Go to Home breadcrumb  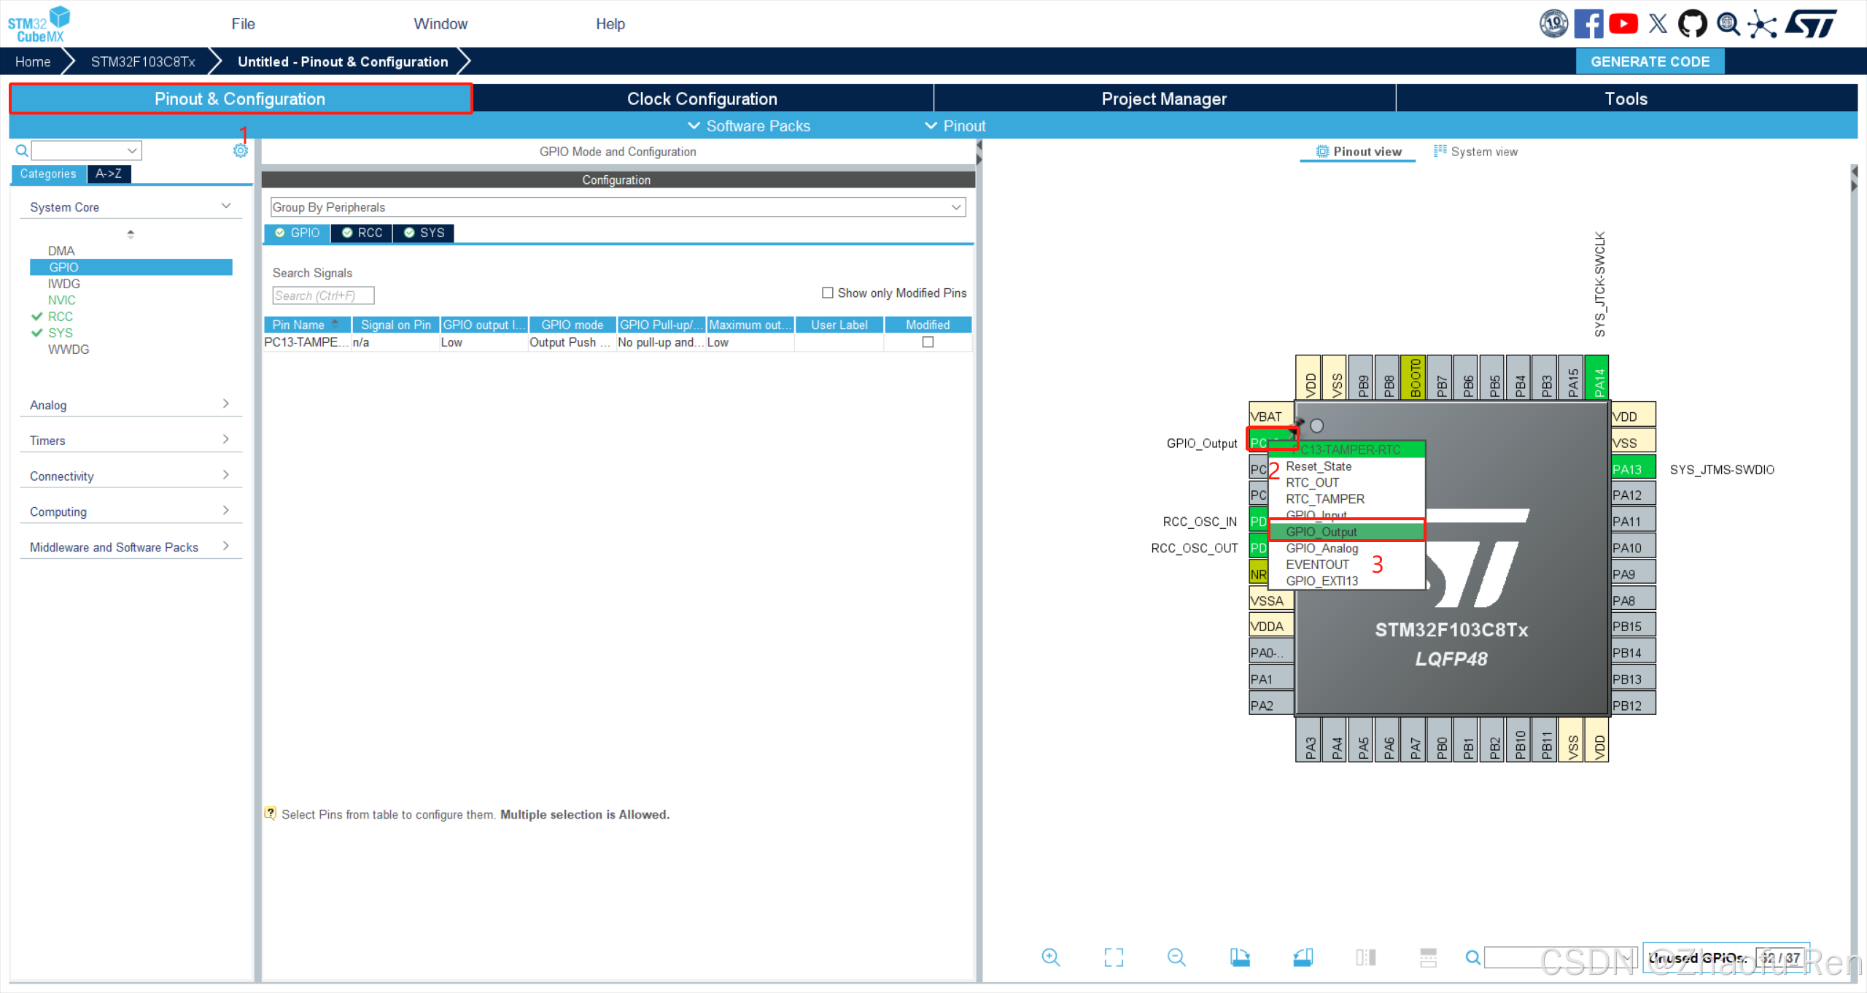pyautogui.click(x=33, y=62)
